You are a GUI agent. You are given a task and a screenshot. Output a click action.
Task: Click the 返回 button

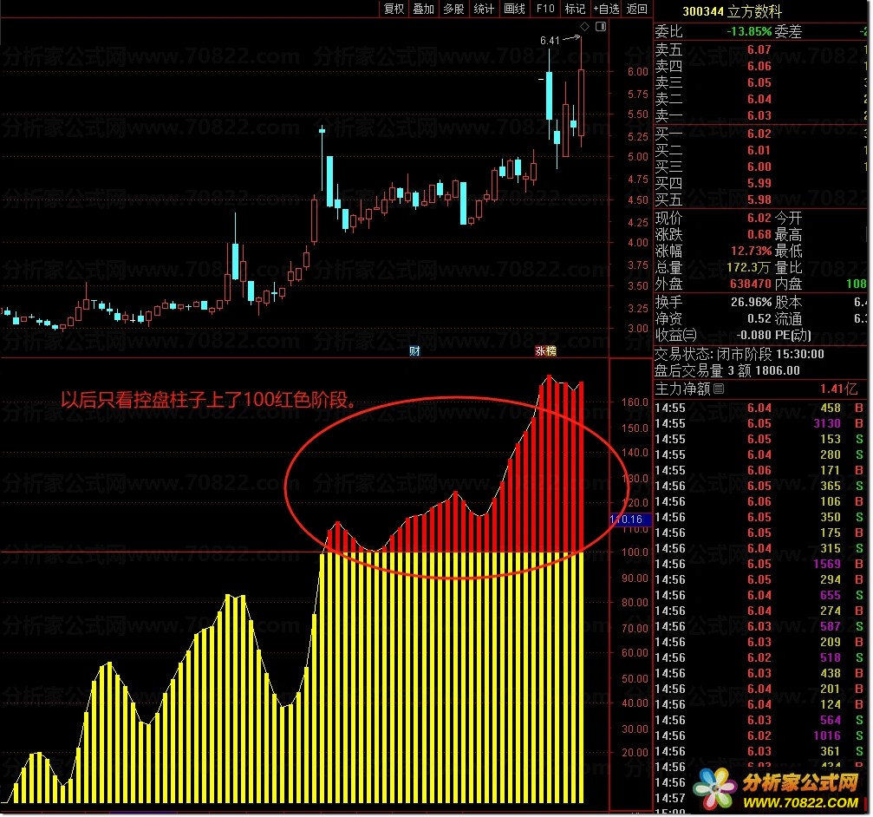tap(637, 9)
